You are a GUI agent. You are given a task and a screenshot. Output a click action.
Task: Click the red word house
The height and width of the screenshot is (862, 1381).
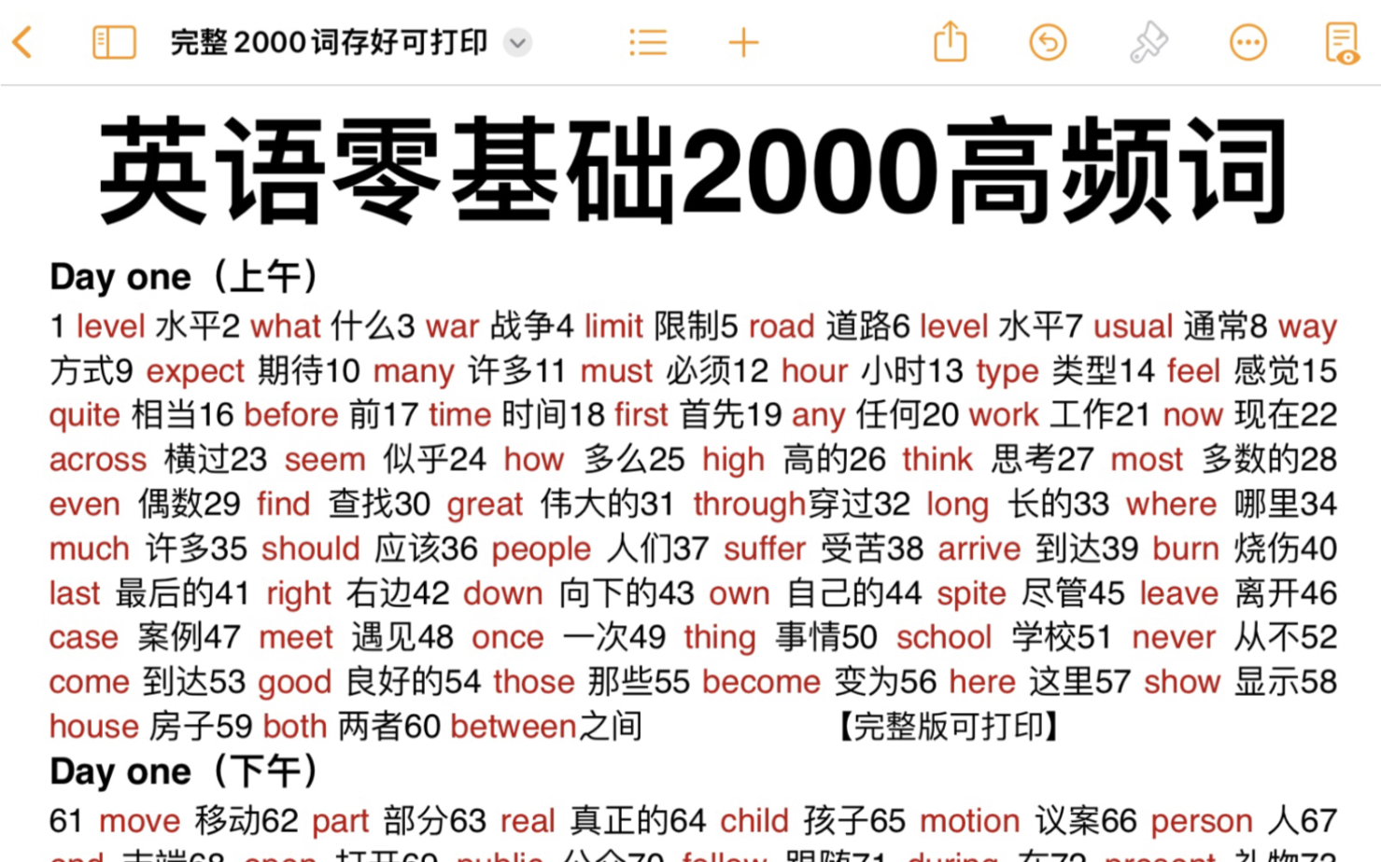coord(94,726)
